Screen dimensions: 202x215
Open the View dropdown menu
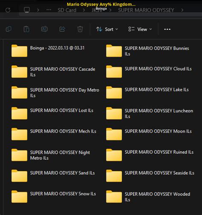(140, 29)
